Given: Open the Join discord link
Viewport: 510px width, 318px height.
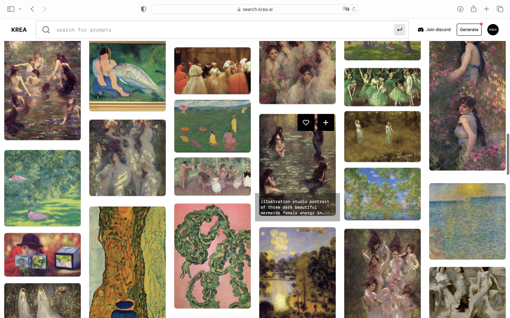Looking at the screenshot, I should pyautogui.click(x=434, y=30).
